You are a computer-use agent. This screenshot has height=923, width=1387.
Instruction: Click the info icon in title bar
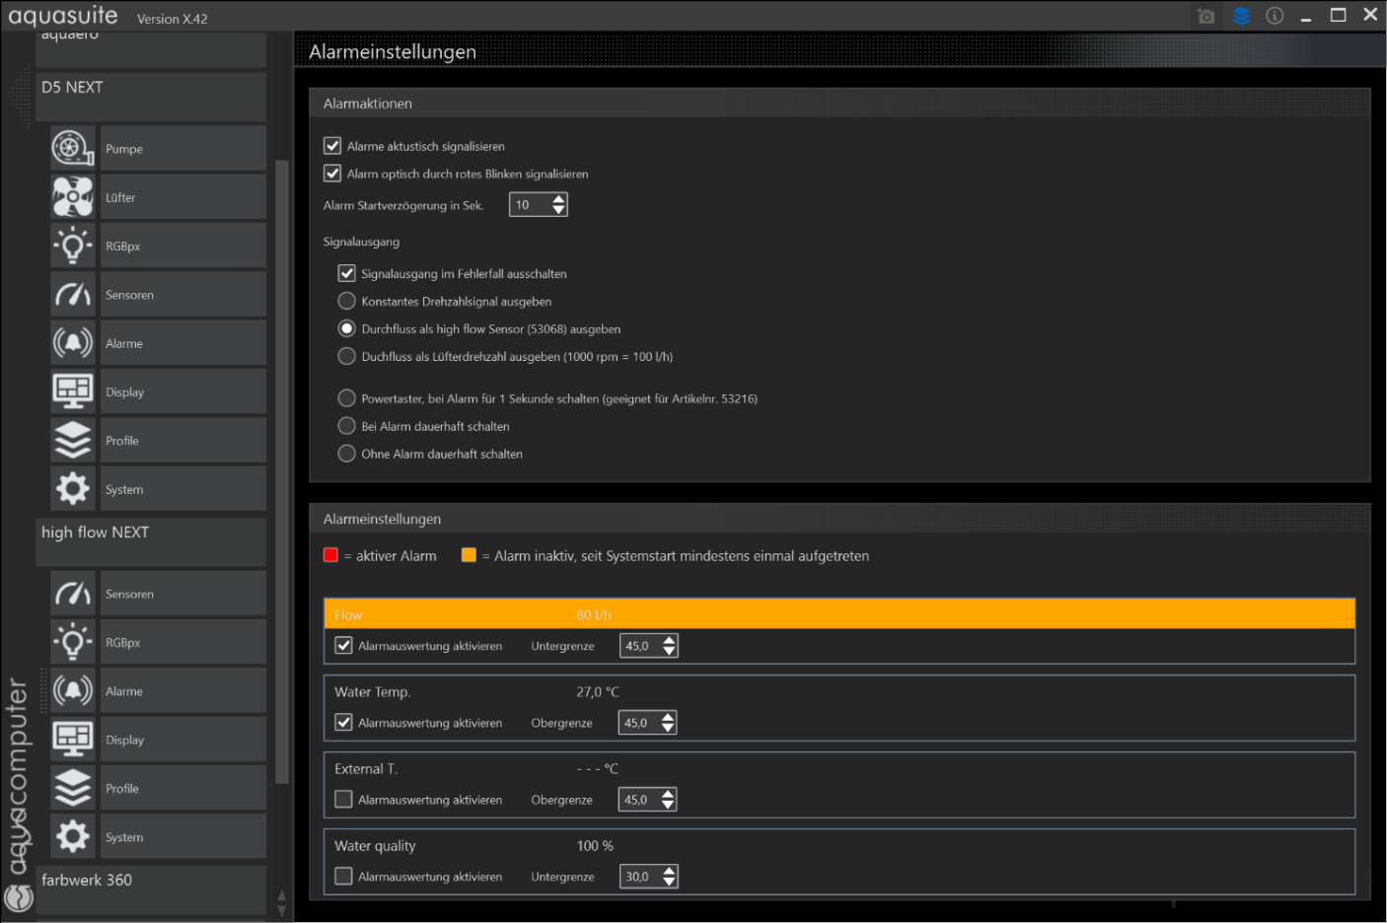click(x=1275, y=16)
